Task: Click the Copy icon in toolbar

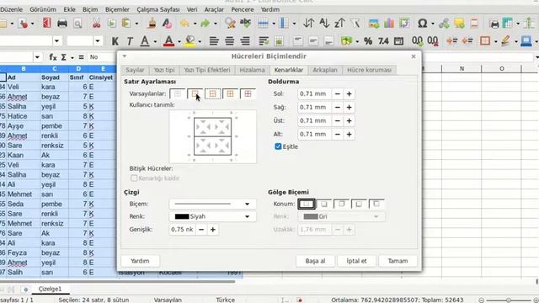Action: [x=112, y=24]
